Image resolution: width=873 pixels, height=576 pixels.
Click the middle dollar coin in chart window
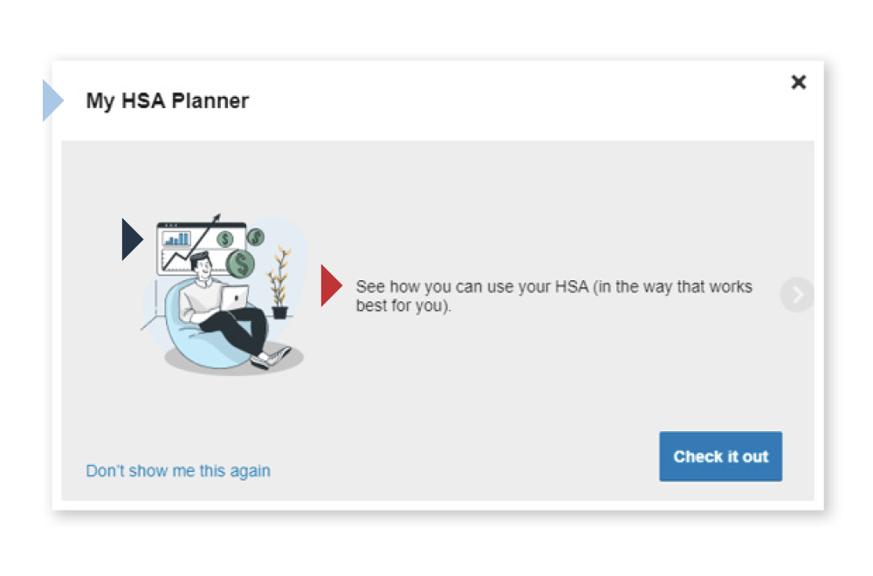coord(225,240)
